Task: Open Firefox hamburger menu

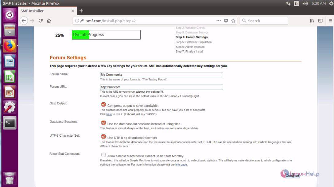Action: pos(330,21)
